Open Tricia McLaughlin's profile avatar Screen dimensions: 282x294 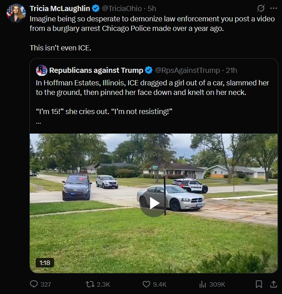16,14
